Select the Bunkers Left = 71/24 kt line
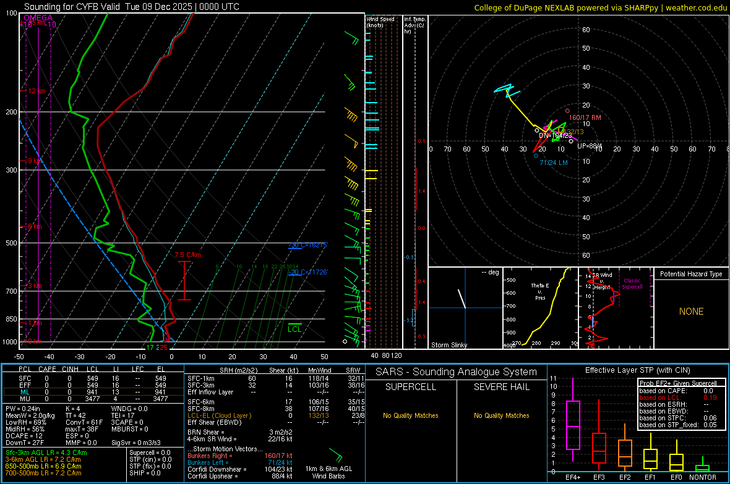This screenshot has width=730, height=484. pyautogui.click(x=240, y=462)
